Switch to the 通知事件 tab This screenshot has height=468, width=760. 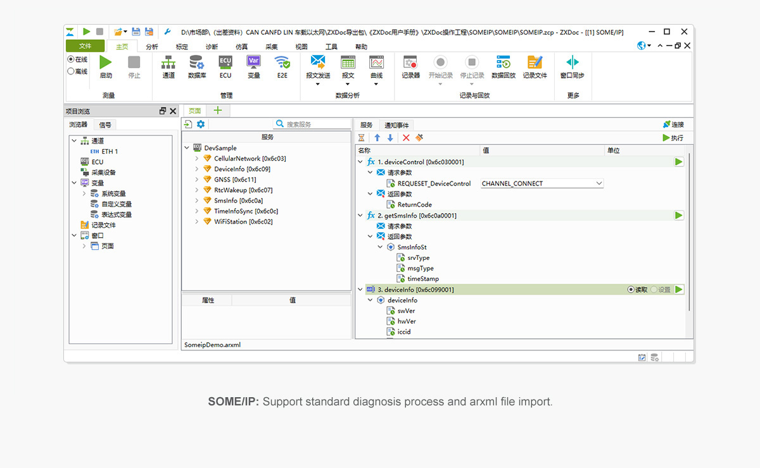pyautogui.click(x=396, y=125)
